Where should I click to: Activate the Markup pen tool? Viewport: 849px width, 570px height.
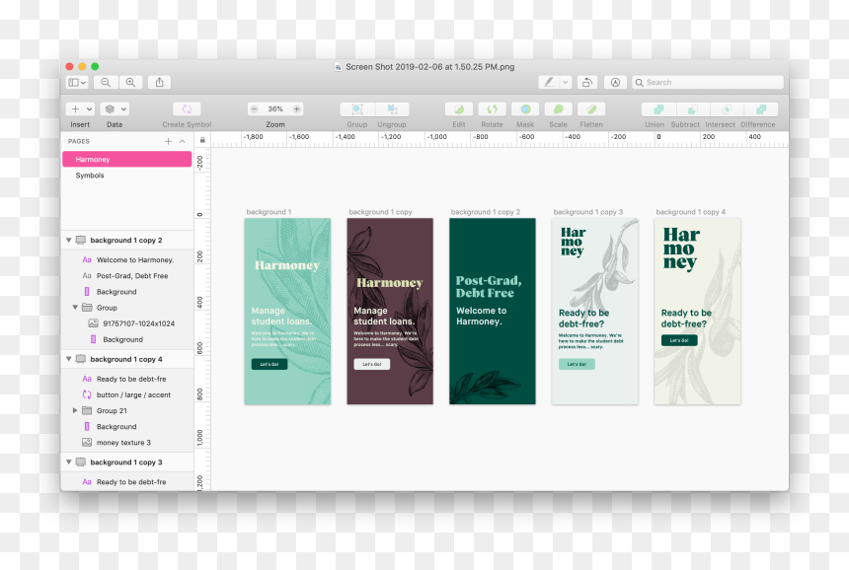tap(549, 82)
